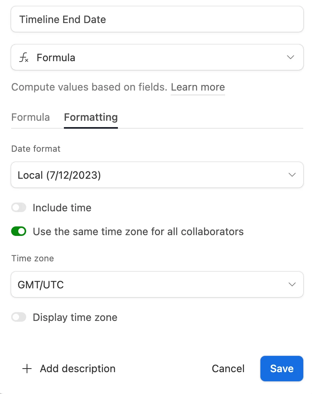Turn on Display time zone switch
312x394 pixels.
pyautogui.click(x=19, y=317)
